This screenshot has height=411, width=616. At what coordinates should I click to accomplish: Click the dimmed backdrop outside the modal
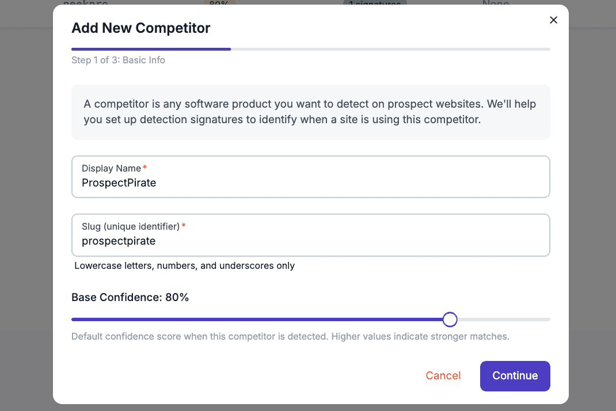[x=26, y=230]
